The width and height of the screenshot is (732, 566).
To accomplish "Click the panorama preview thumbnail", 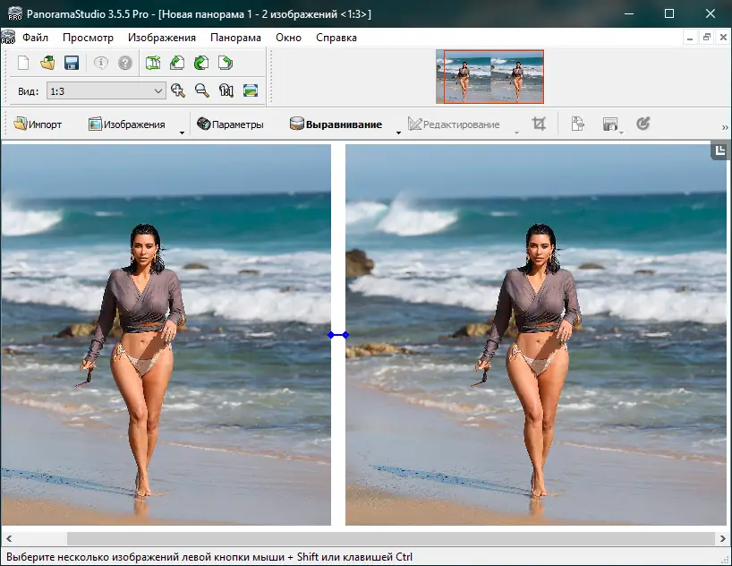I will (489, 76).
